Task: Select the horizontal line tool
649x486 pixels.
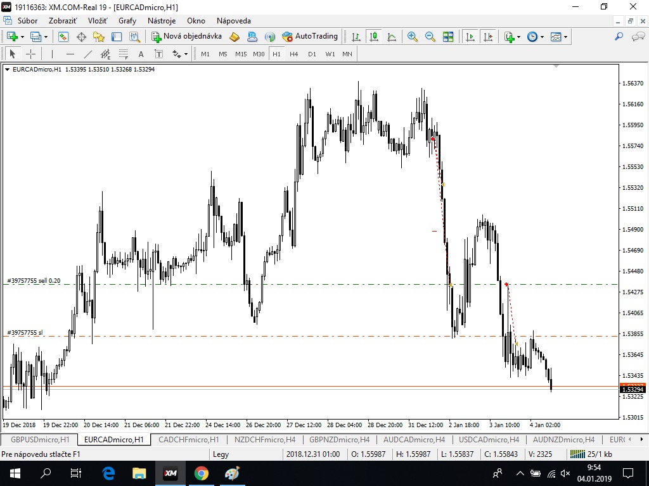Action: click(x=70, y=54)
